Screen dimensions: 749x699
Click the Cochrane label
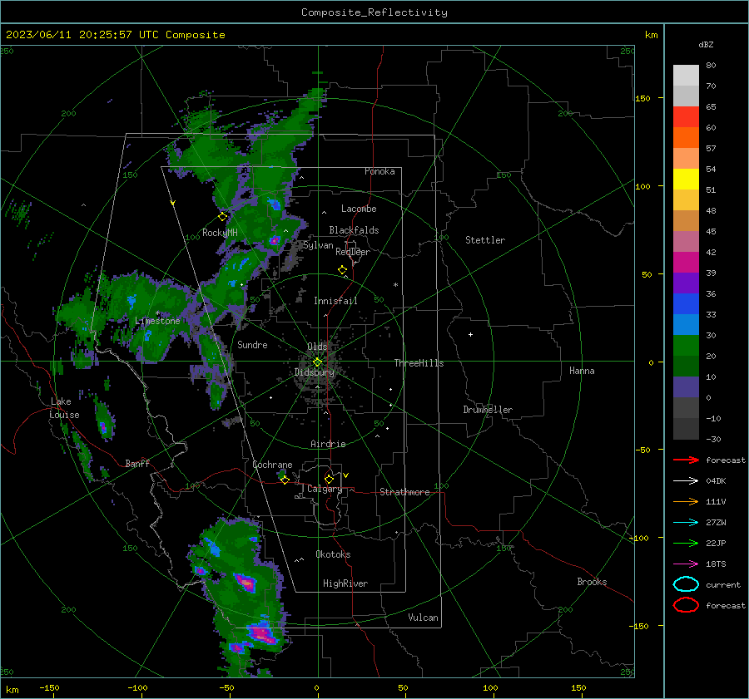coord(272,465)
